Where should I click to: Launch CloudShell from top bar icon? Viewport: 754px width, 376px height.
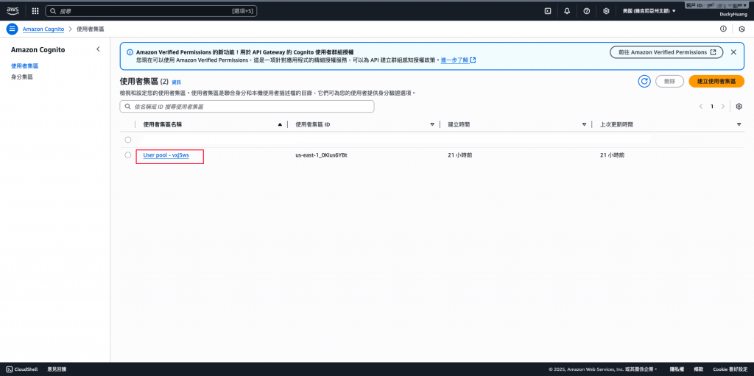coord(547,11)
